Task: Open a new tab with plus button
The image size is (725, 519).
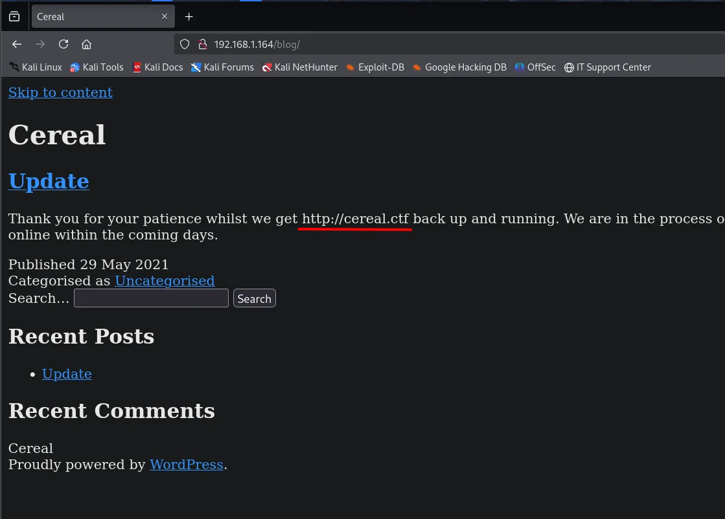Action: point(189,17)
